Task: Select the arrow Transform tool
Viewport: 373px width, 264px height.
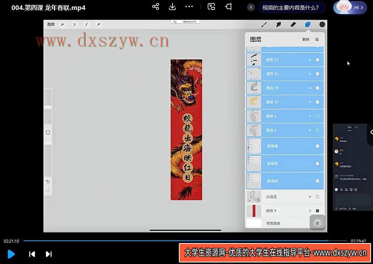Action: tap(98, 24)
